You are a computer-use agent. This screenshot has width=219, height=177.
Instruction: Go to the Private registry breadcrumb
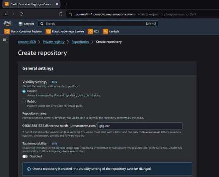[x=54, y=42]
